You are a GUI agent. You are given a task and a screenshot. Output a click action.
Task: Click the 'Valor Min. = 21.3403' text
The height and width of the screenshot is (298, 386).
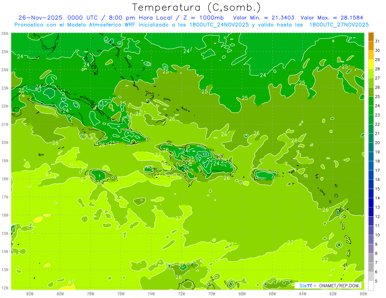(x=264, y=18)
